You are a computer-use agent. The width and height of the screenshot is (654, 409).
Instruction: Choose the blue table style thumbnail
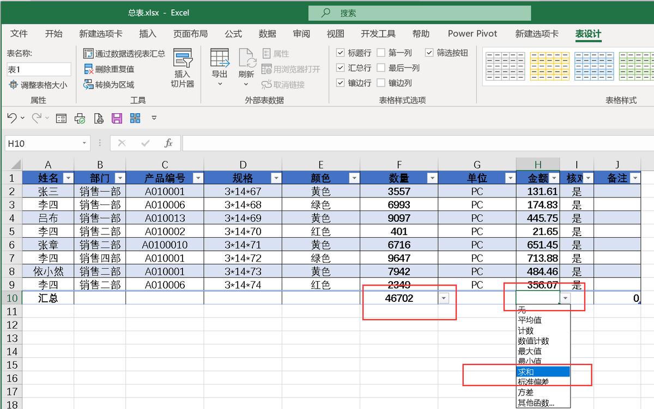click(594, 66)
